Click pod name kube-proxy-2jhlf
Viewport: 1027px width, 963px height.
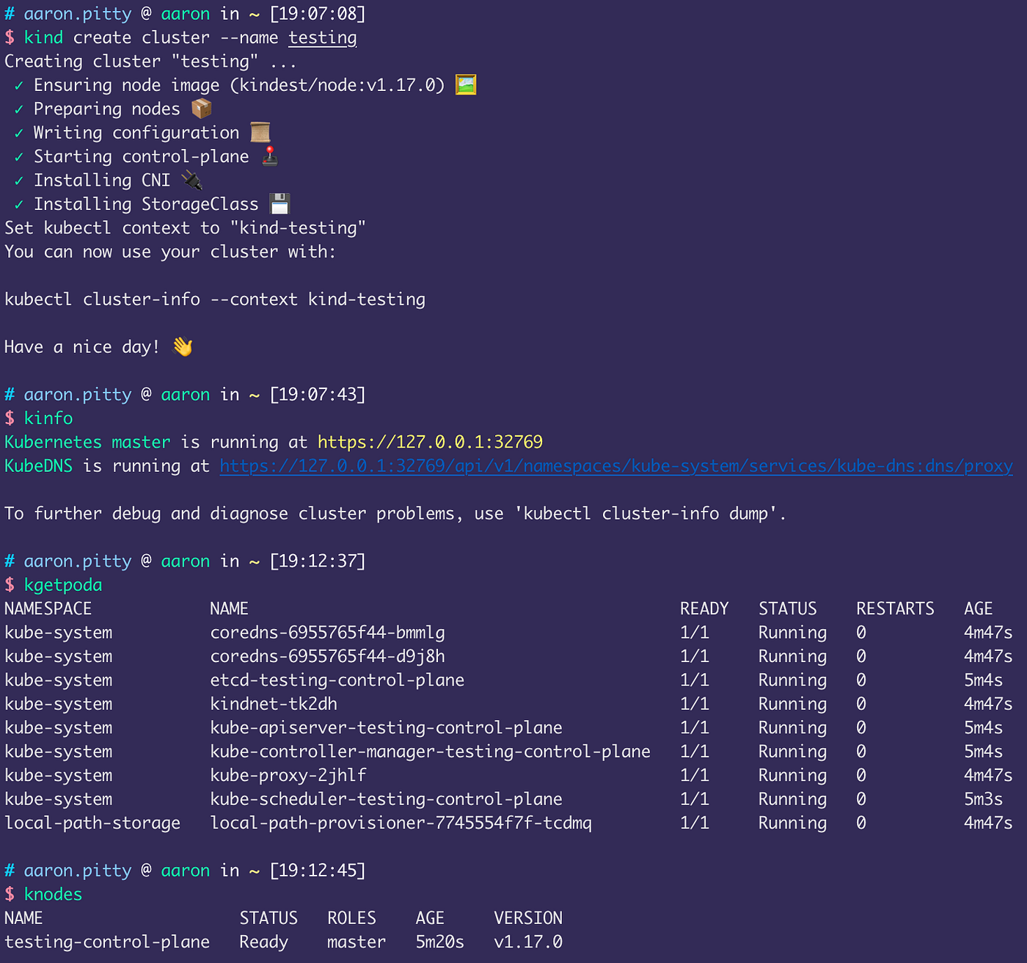point(288,775)
